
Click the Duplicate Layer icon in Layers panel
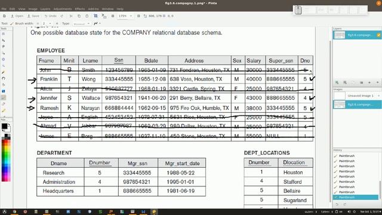pos(353,82)
